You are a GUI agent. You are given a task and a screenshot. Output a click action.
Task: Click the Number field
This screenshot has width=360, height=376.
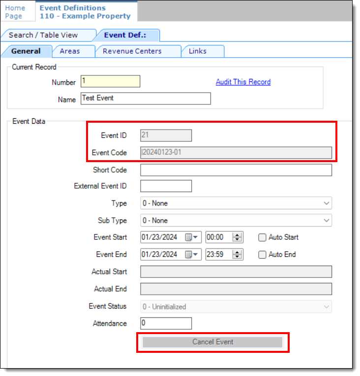pos(111,82)
